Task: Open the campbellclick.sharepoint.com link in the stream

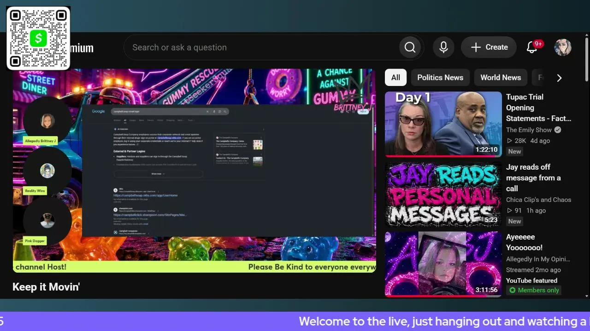Action: [x=150, y=215]
